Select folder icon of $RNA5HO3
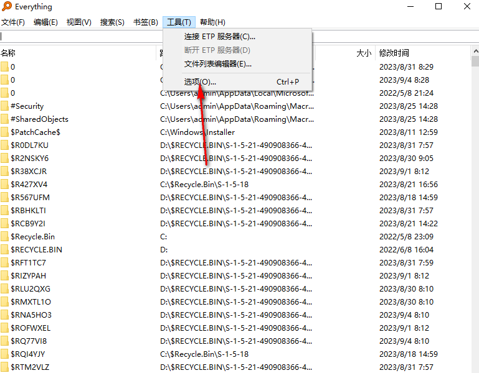479x373 pixels. 4,315
